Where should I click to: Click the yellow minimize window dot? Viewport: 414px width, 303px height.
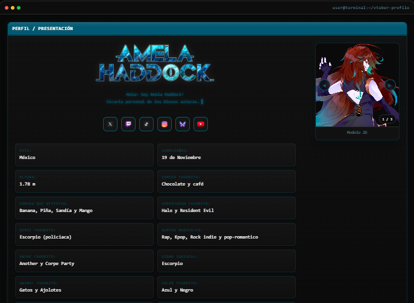[x=13, y=8]
